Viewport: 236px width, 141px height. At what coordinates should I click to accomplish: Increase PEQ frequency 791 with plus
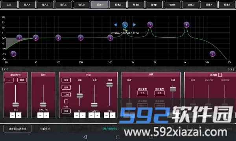[x=83, y=115]
